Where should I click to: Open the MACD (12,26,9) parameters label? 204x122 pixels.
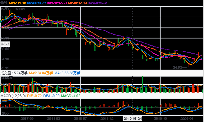13,96
